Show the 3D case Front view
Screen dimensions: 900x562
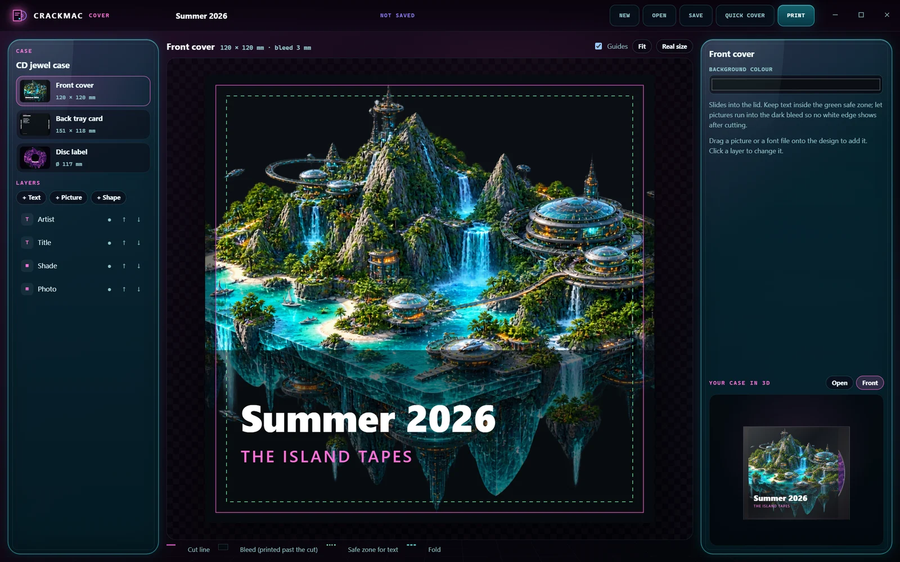870,383
